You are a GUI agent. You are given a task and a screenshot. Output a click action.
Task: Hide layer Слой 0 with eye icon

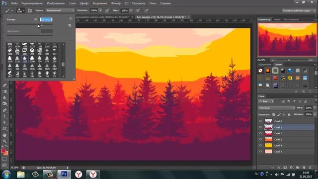pos(260,121)
